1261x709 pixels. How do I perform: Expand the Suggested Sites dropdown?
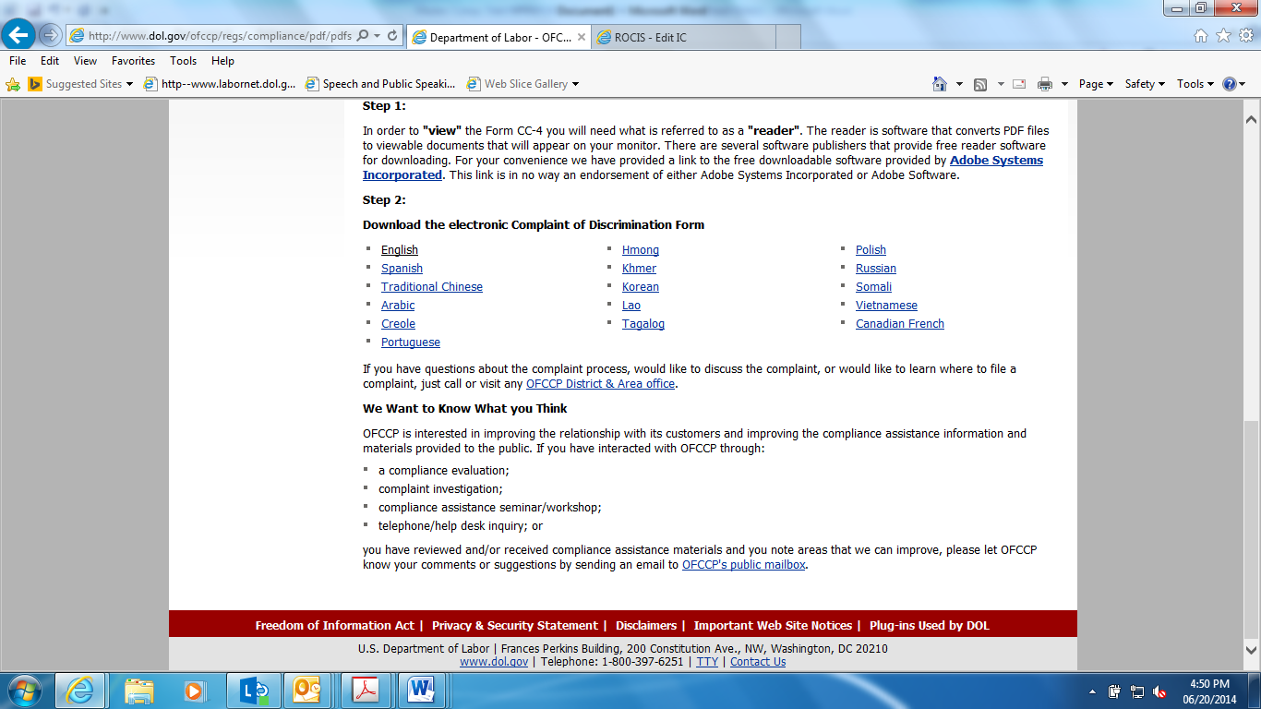tap(129, 84)
